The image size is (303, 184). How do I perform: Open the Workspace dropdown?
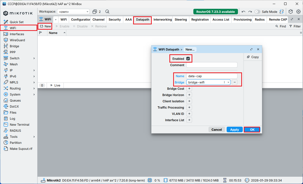tap(73, 12)
